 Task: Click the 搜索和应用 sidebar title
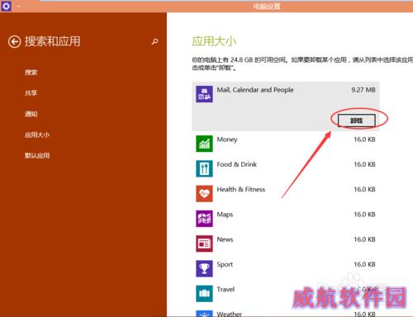click(x=53, y=41)
